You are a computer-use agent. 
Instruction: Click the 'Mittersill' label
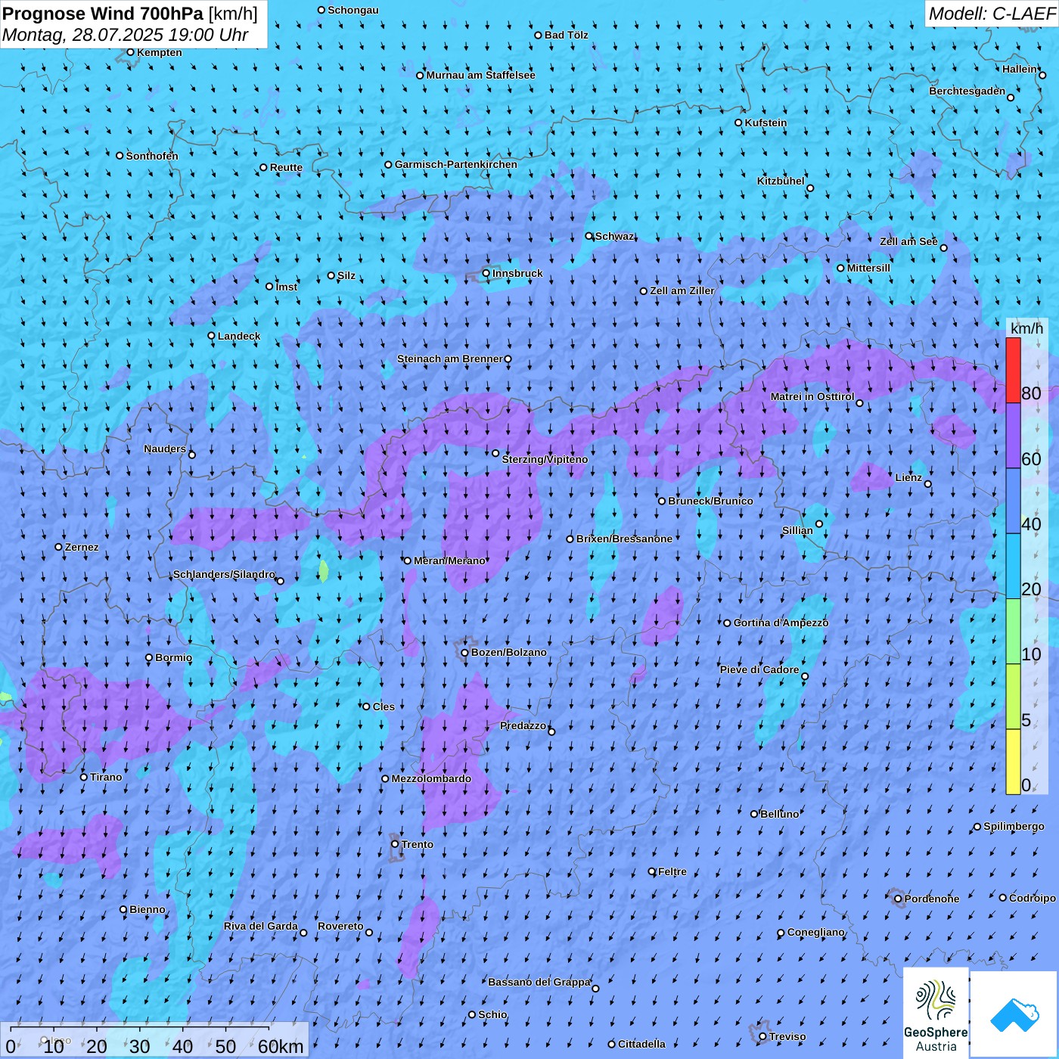tap(868, 268)
